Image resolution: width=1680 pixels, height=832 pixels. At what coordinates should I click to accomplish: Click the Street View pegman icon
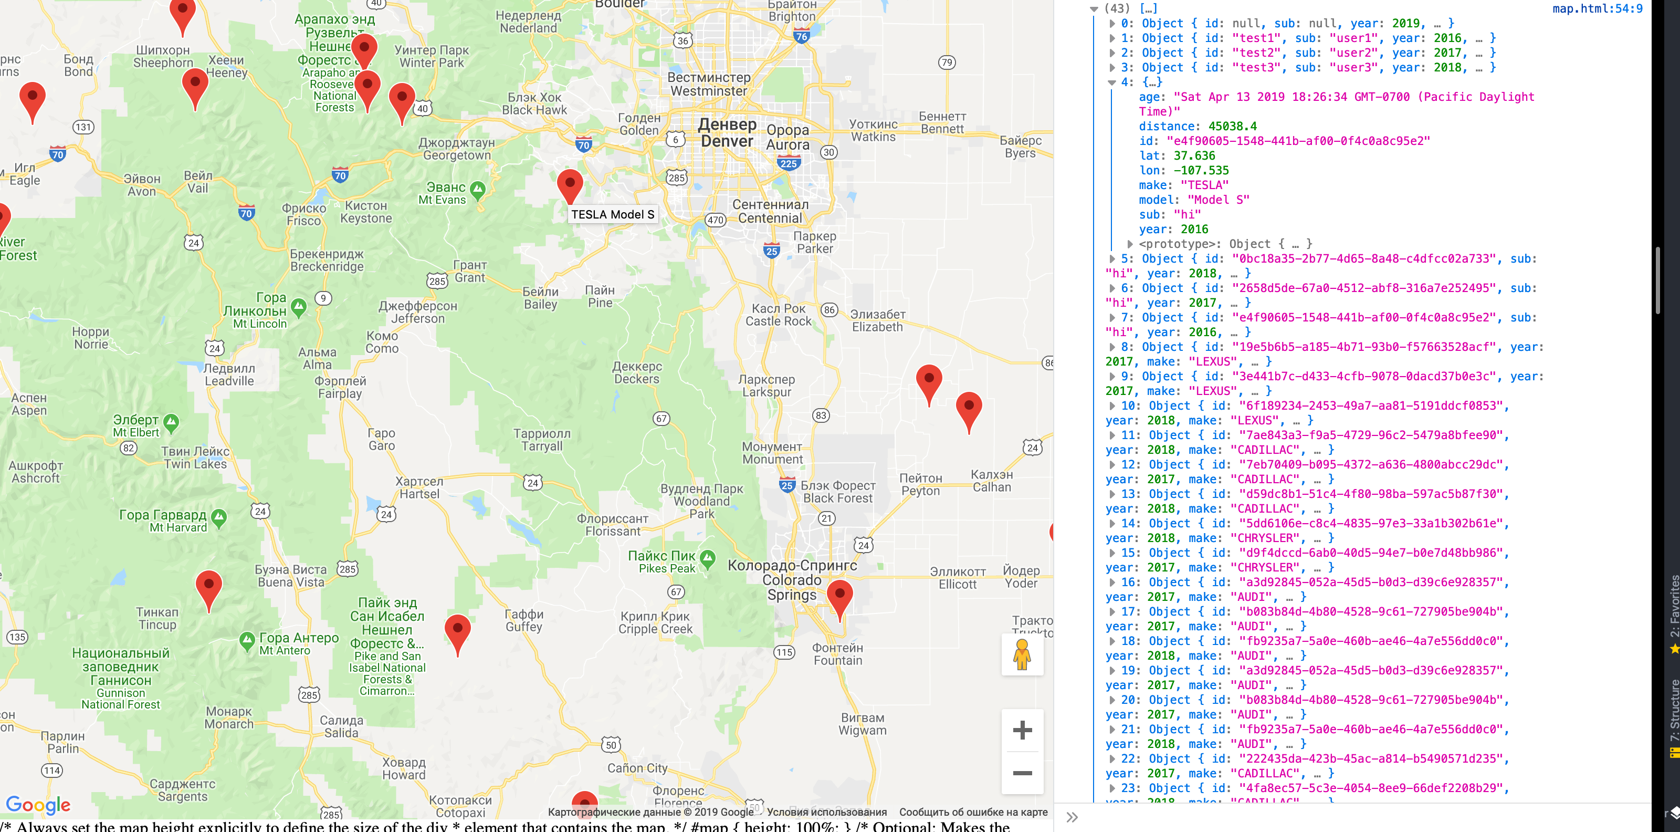(x=1022, y=654)
